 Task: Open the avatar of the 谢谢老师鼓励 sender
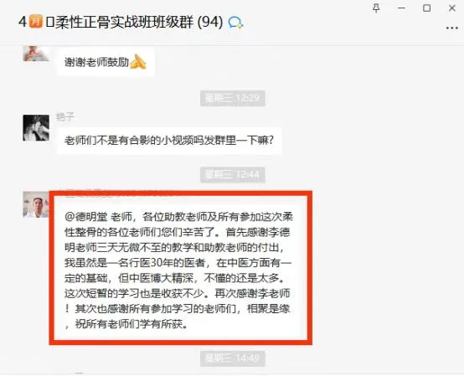(36, 54)
